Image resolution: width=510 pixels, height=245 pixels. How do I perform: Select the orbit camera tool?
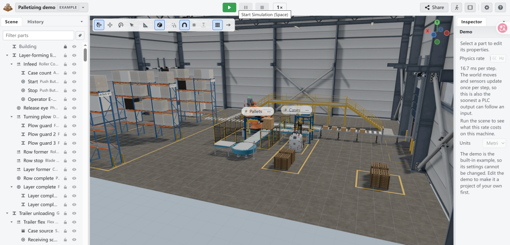tap(100, 24)
